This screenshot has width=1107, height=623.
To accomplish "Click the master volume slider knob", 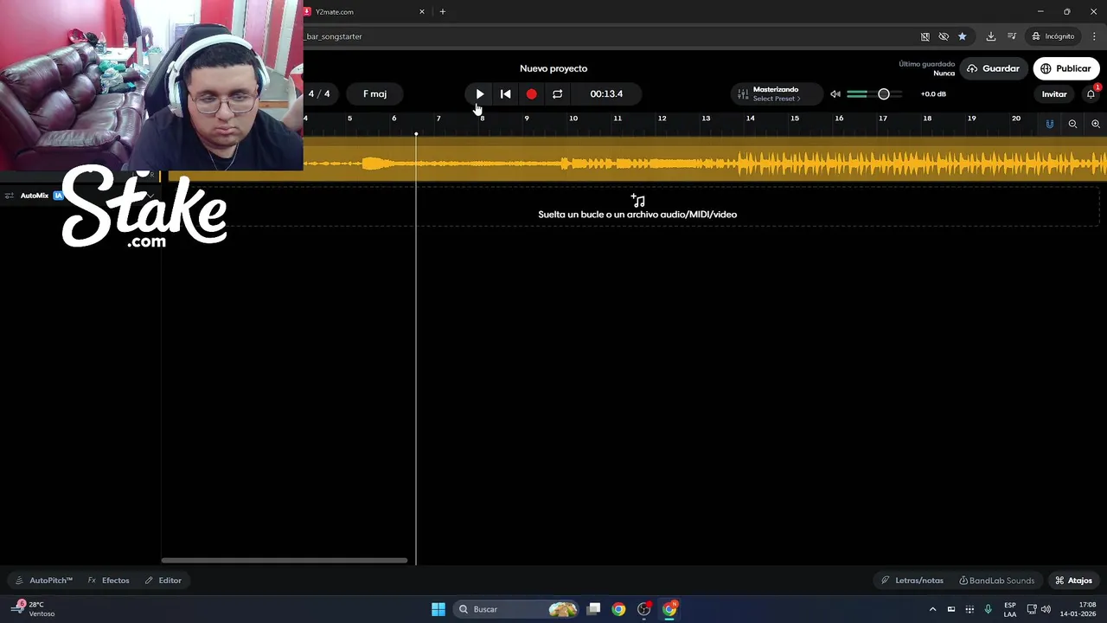I will pos(884,93).
